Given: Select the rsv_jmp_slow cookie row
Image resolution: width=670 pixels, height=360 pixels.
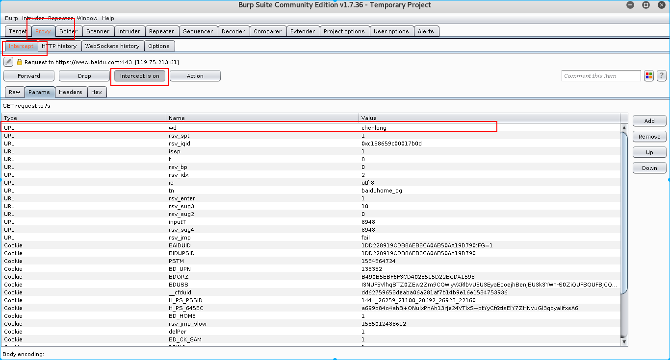Looking at the screenshot, I should (311, 324).
